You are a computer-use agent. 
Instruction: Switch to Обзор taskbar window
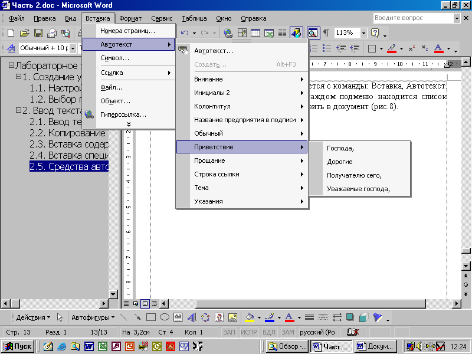click(287, 346)
